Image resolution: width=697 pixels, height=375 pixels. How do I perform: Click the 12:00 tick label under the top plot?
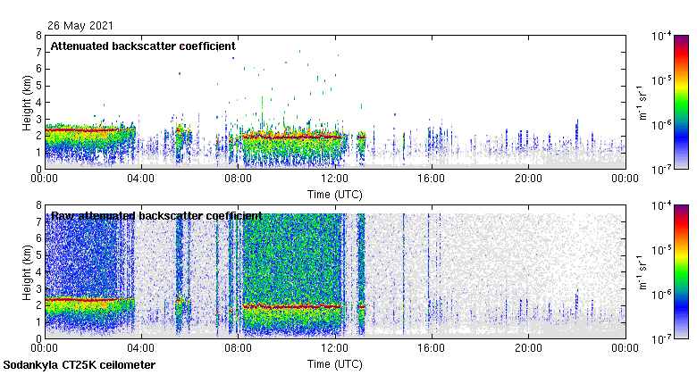(x=335, y=179)
